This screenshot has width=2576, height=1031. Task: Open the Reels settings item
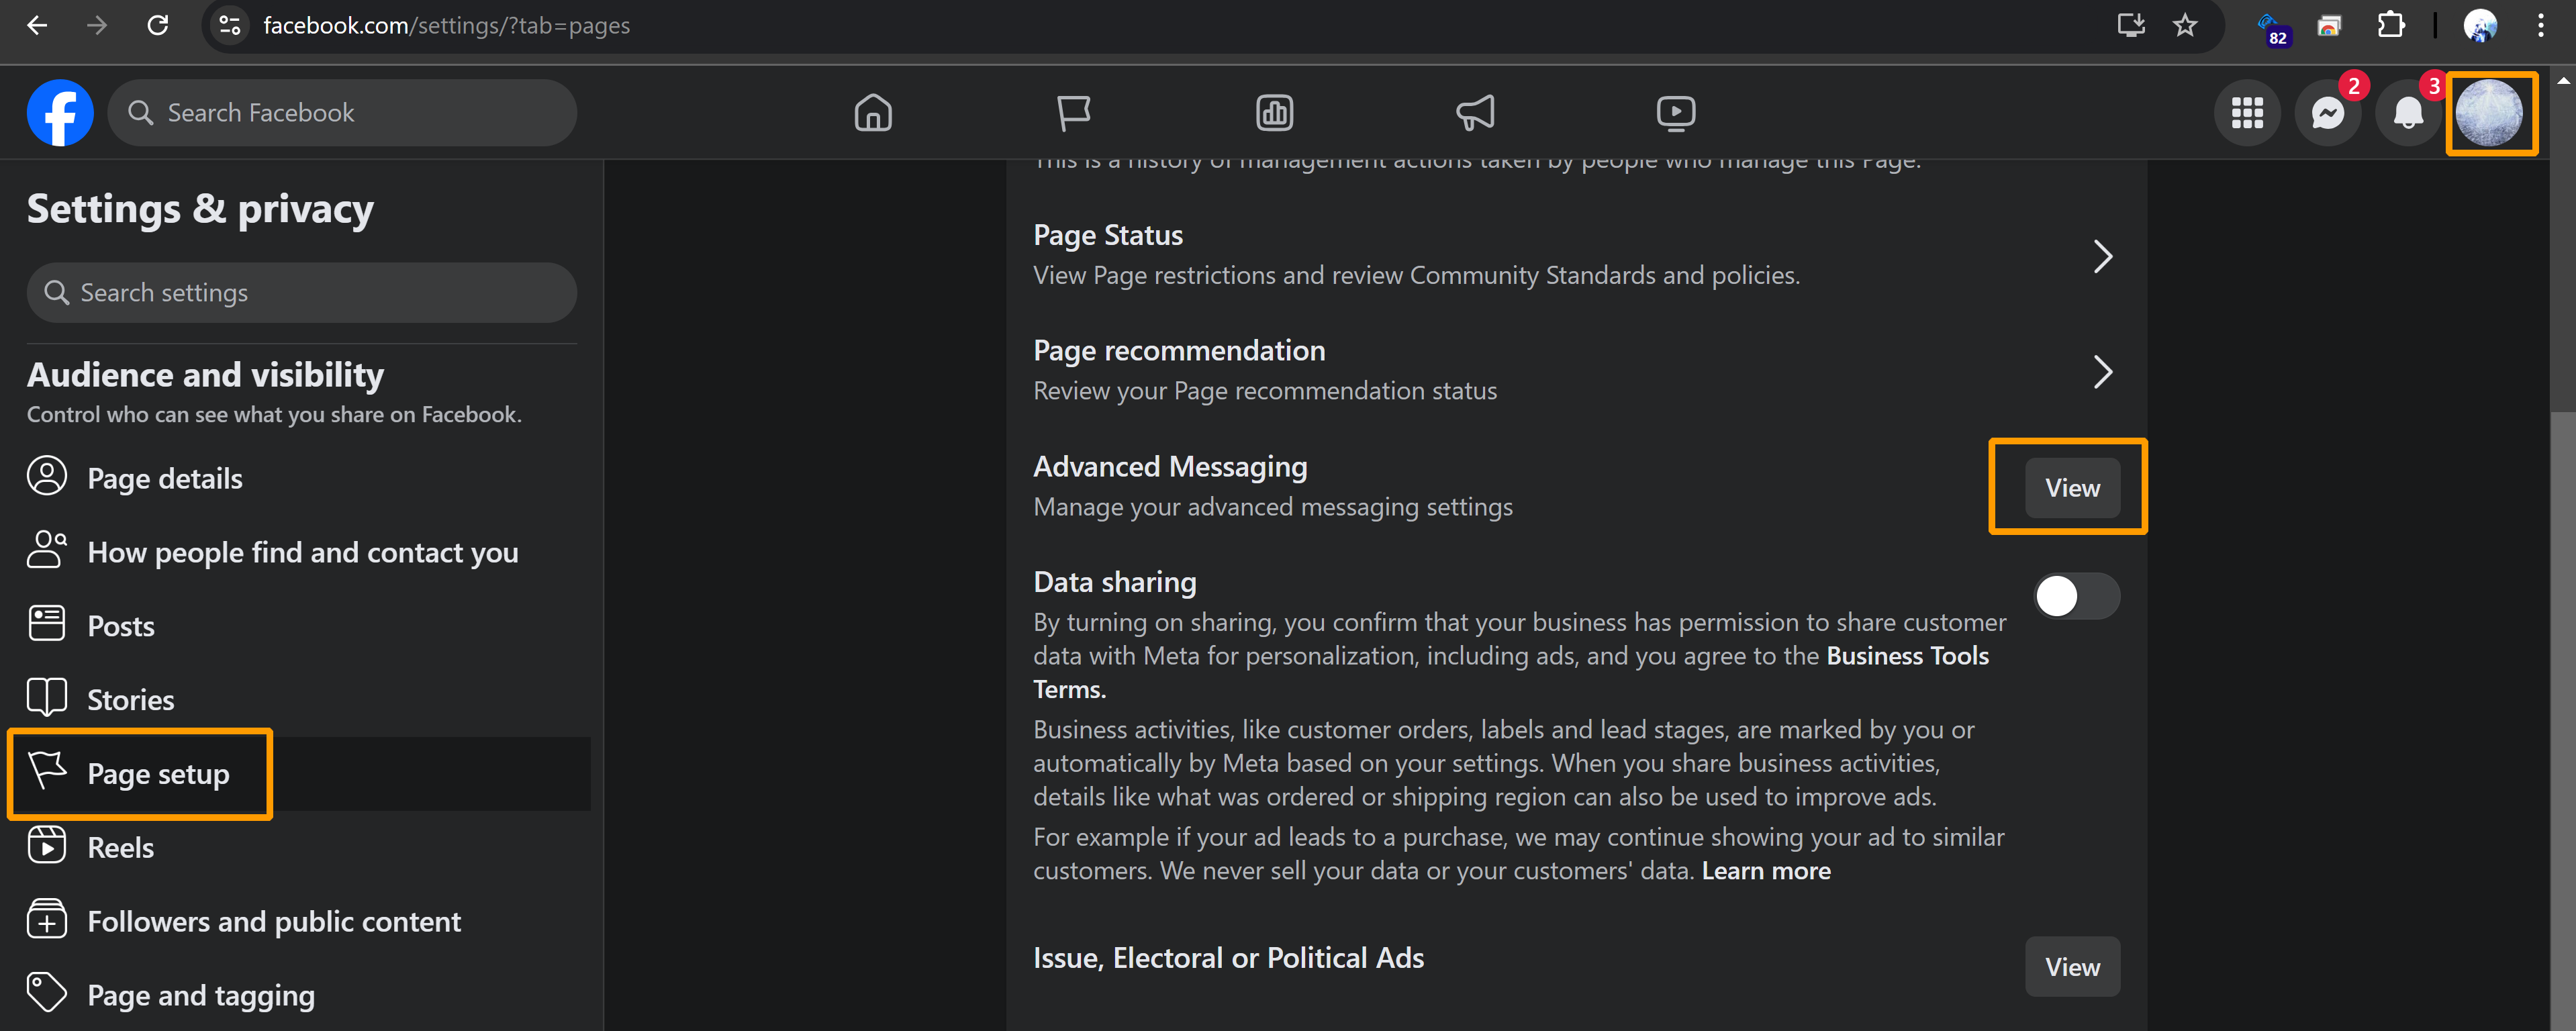120,848
